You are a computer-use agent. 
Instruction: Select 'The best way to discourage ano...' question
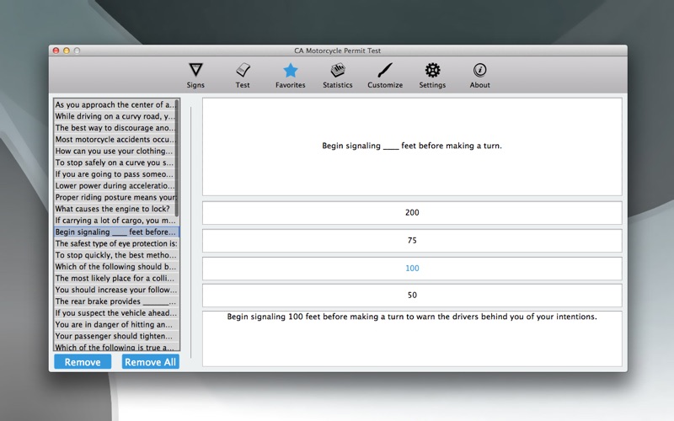pyautogui.click(x=115, y=128)
